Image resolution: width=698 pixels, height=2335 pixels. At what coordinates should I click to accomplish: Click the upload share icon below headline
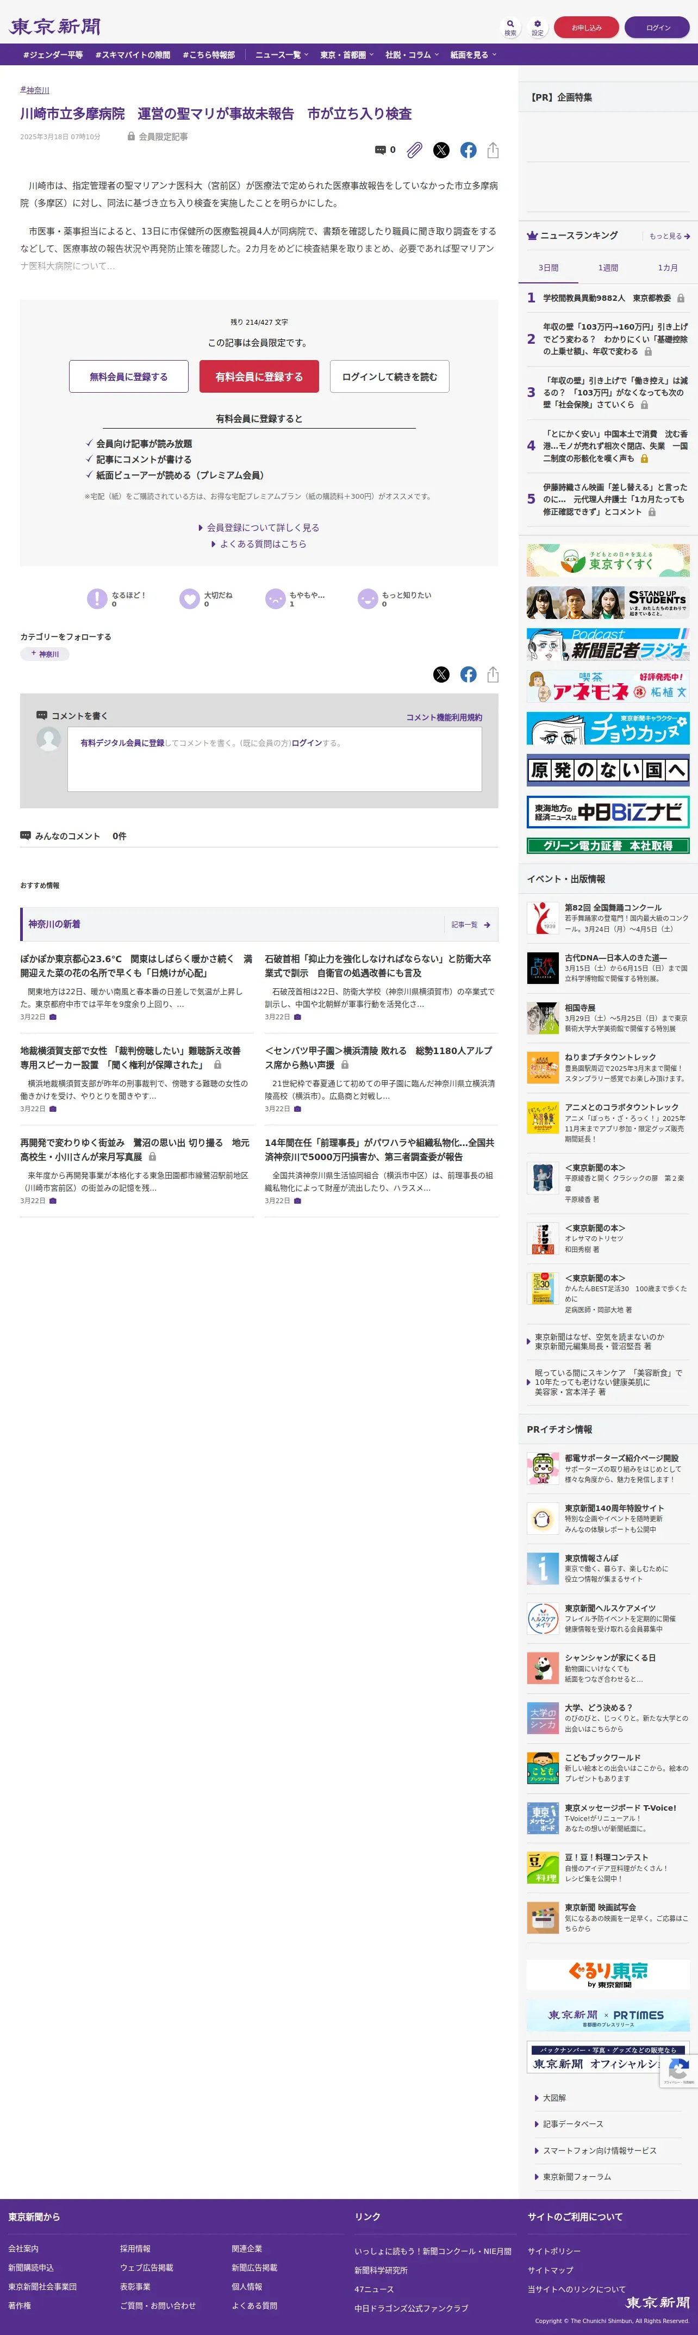point(493,151)
